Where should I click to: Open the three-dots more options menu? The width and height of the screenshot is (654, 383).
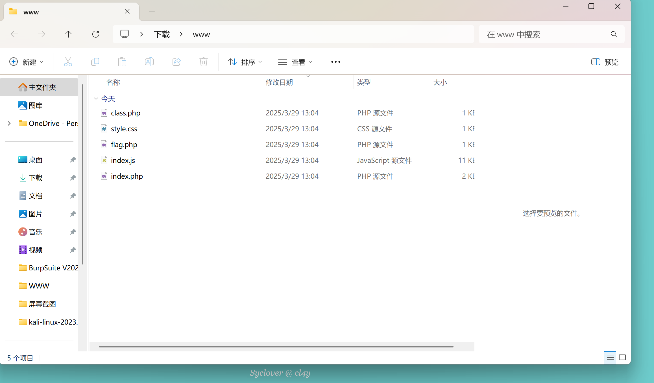[335, 62]
